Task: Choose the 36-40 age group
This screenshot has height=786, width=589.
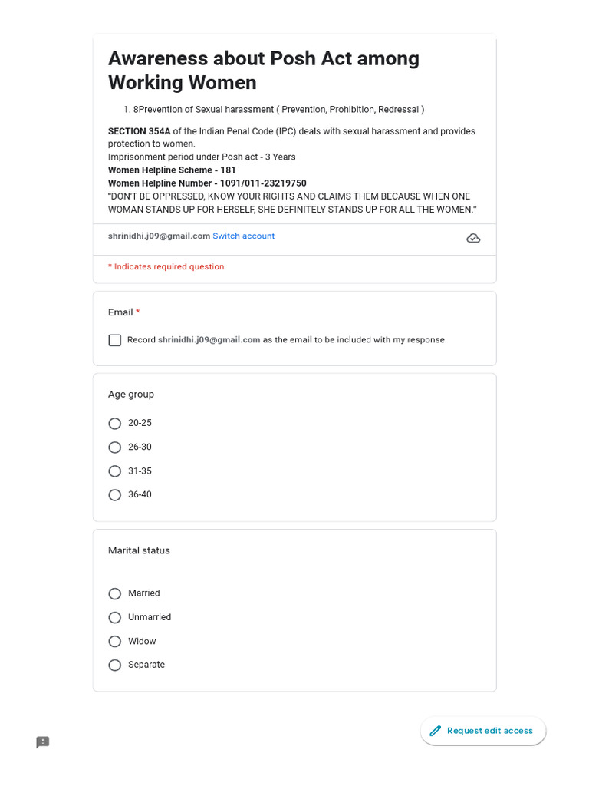Action: [x=115, y=495]
